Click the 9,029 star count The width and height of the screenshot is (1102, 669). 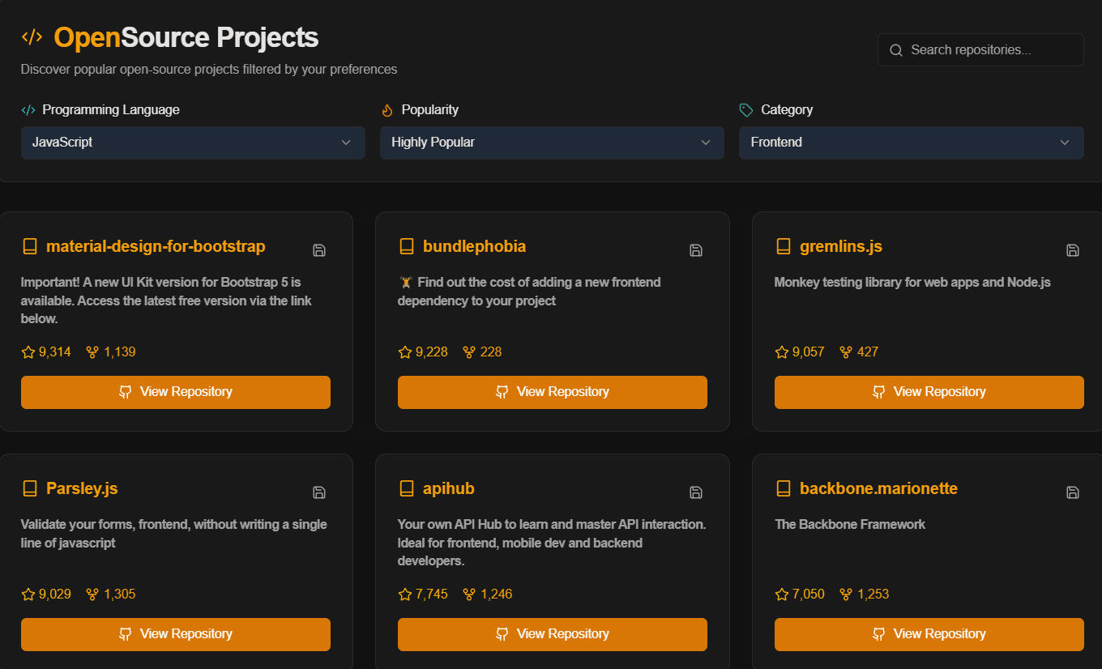(55, 594)
